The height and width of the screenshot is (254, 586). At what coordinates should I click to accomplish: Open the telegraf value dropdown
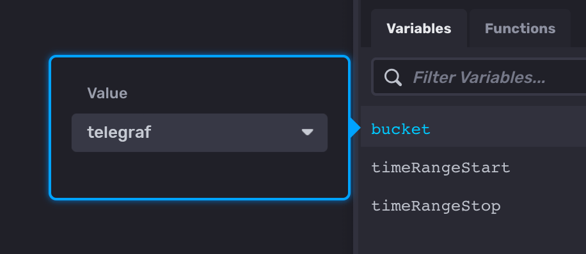click(200, 133)
